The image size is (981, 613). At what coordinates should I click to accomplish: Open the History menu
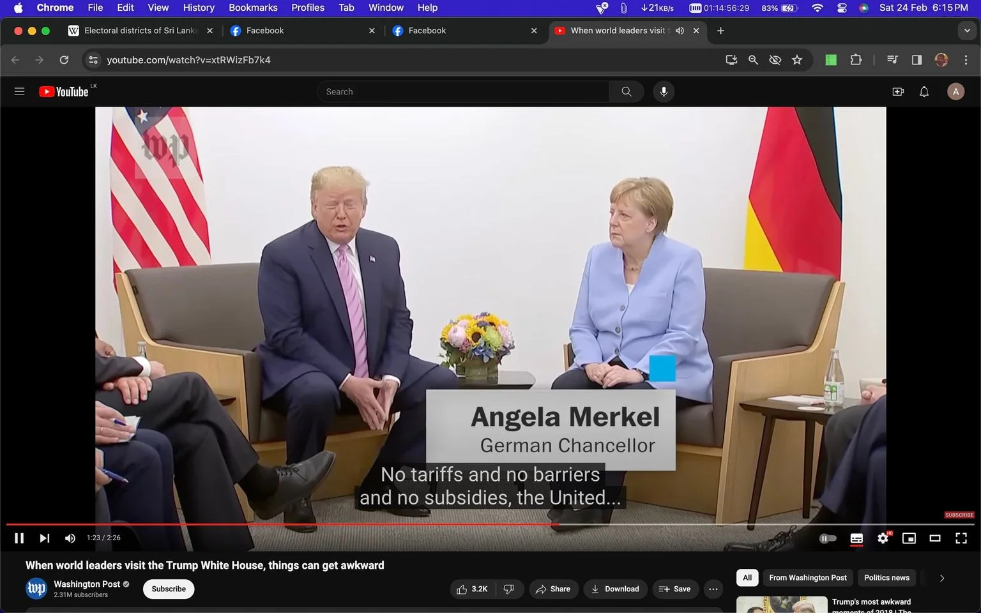pyautogui.click(x=199, y=8)
